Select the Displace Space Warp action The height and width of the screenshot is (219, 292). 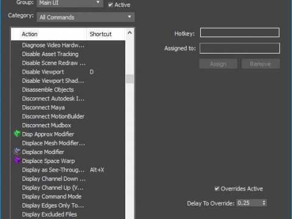[x=48, y=161]
